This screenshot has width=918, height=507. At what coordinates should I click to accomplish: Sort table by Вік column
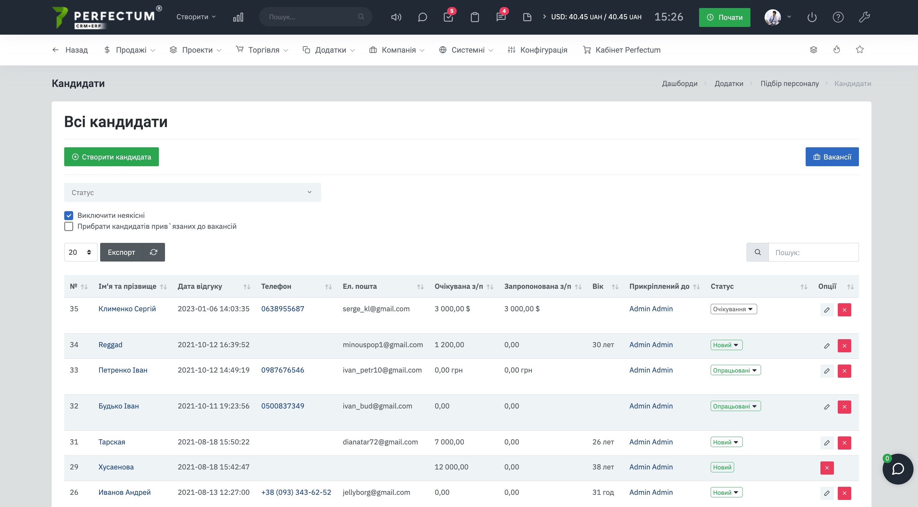click(x=605, y=287)
